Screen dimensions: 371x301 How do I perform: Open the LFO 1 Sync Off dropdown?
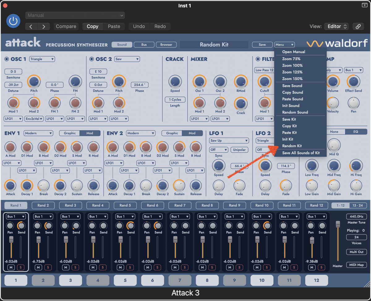219,150
